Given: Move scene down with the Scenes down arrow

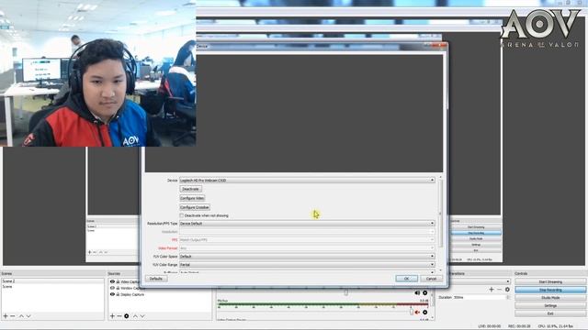Looking at the screenshot, I should 28,316.
